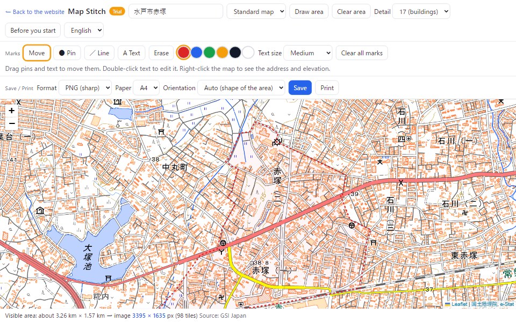
Task: Click the 赤塚（一）label on map
Action: pyautogui.click(x=272, y=270)
